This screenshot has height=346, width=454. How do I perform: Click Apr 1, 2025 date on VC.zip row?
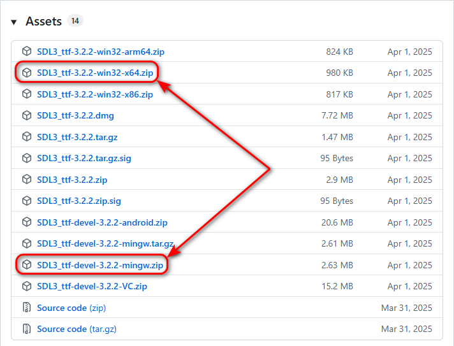point(410,286)
